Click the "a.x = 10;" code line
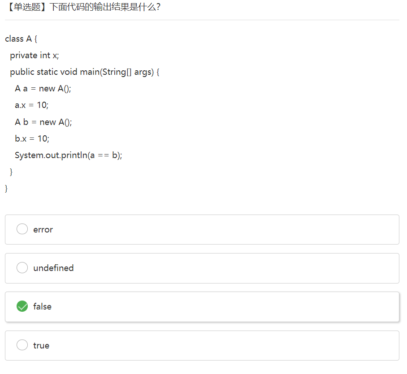The height and width of the screenshot is (374, 407). pos(32,105)
